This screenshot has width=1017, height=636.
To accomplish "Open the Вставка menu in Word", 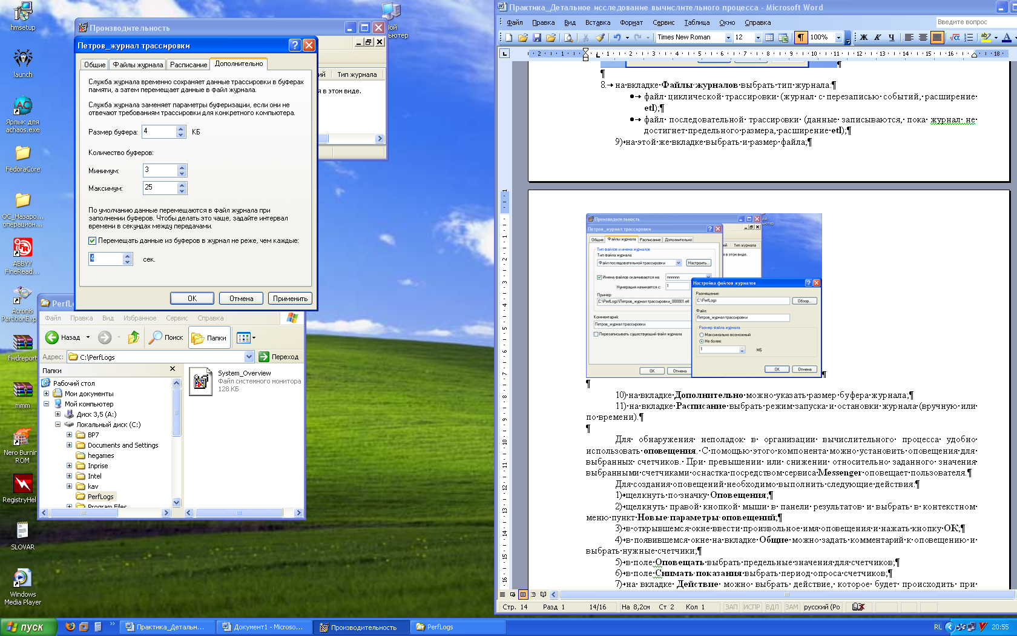I will [597, 22].
